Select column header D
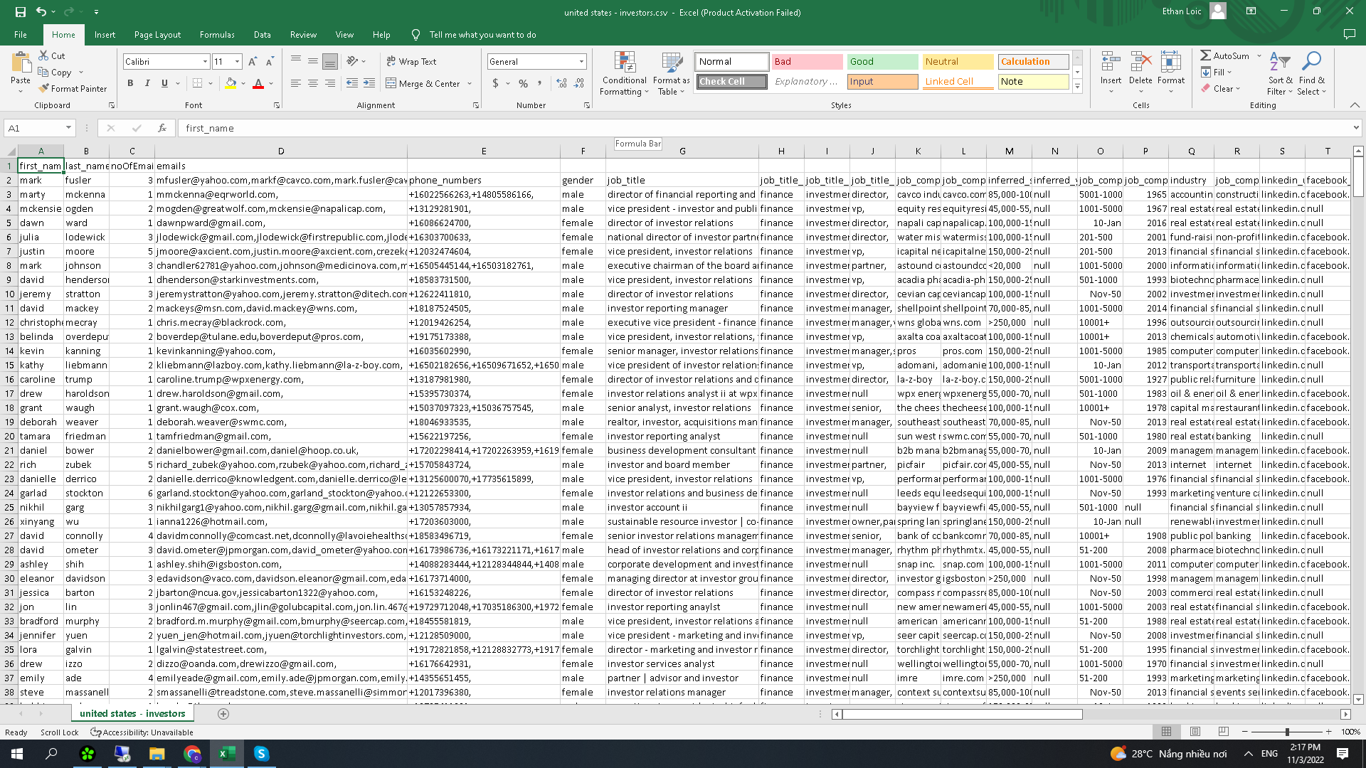The width and height of the screenshot is (1366, 768). pos(280,151)
